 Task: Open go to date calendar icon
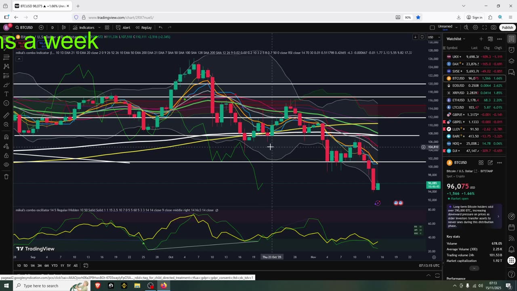click(x=86, y=266)
